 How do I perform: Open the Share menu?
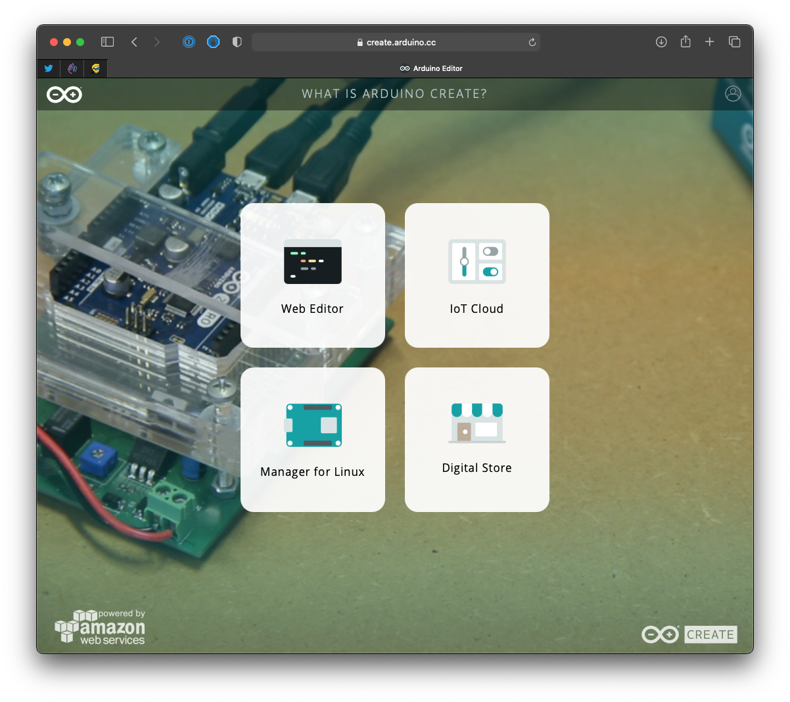(x=685, y=42)
